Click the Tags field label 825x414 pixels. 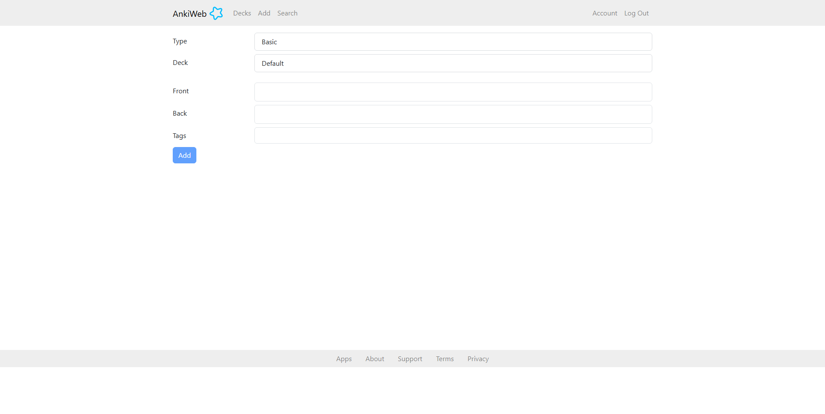[x=179, y=136]
